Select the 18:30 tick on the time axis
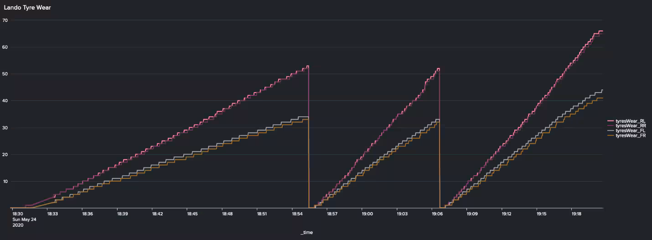The width and height of the screenshot is (652, 240). [x=18, y=214]
